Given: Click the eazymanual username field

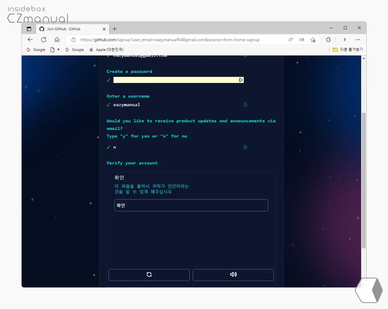Looking at the screenshot, I should [x=178, y=105].
